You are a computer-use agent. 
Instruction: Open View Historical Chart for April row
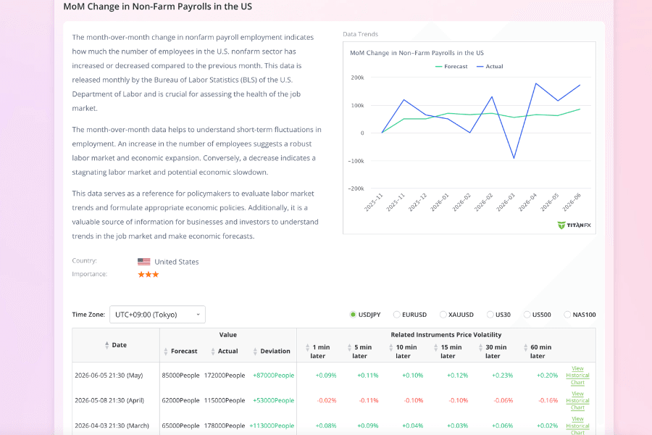(x=577, y=400)
